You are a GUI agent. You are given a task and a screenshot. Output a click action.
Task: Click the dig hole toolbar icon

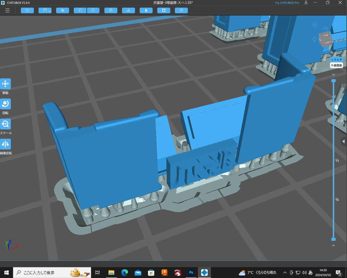coord(181,11)
